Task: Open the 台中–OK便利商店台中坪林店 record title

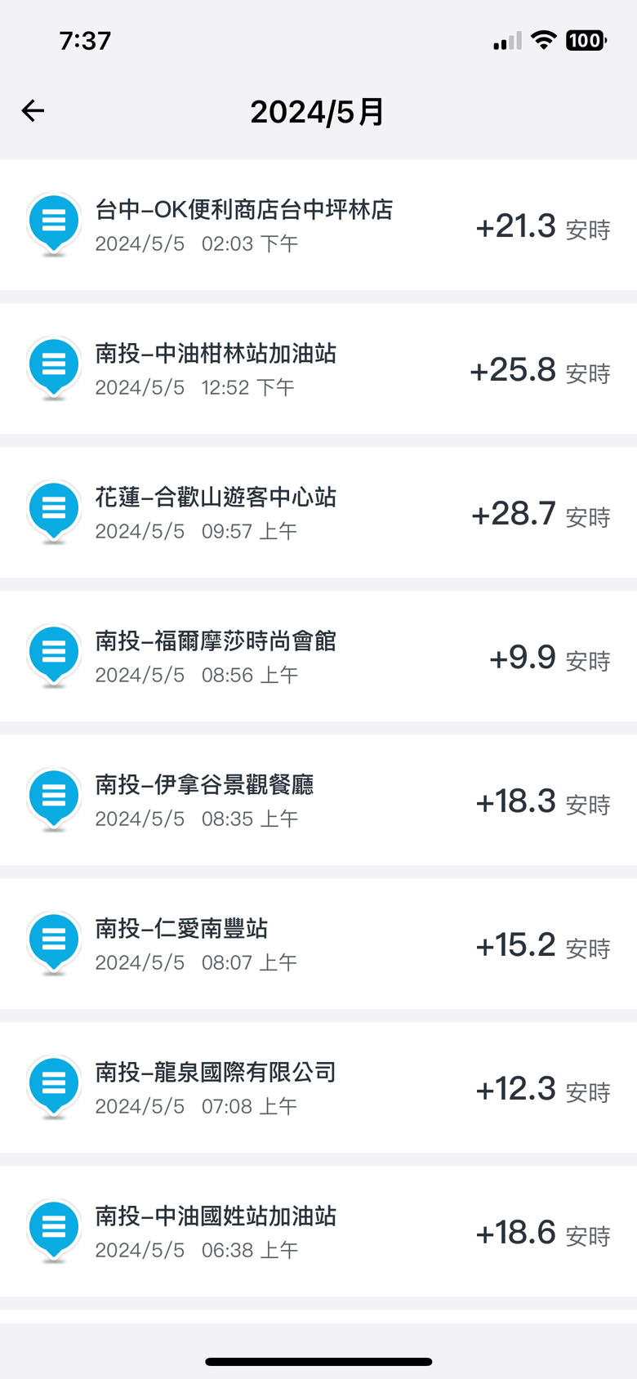Action: tap(244, 210)
